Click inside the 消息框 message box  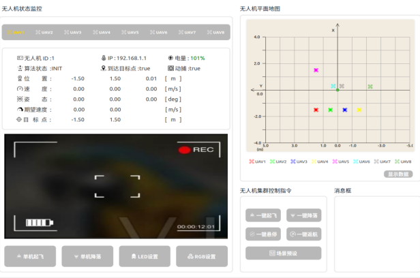377,234
